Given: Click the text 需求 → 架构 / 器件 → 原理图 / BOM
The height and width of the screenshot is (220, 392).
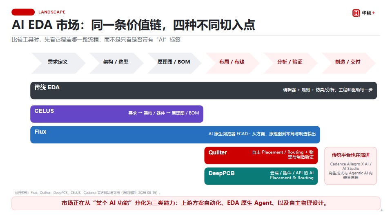Looking at the screenshot, I should 164,113.
